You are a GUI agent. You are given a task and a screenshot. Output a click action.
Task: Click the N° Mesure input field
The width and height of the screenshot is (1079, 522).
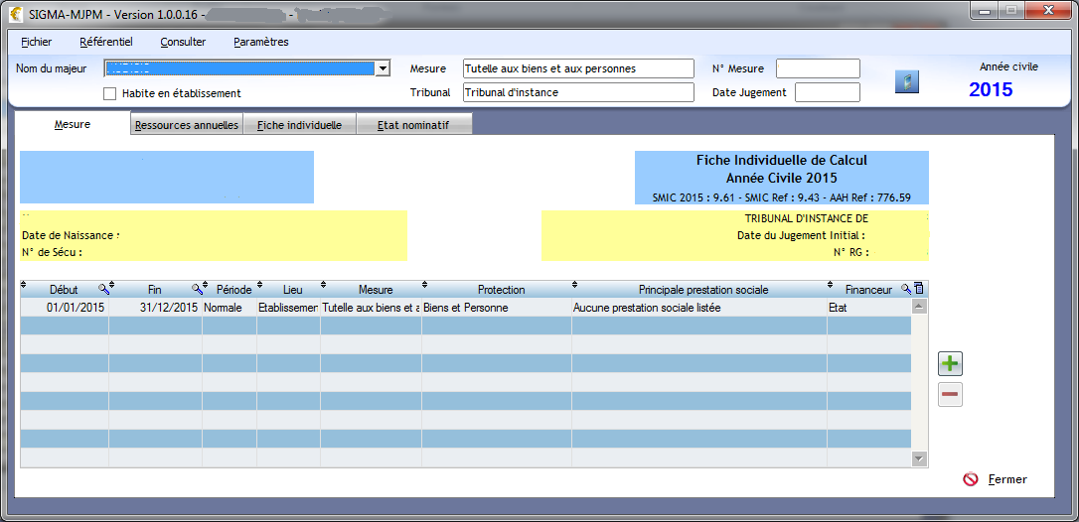[x=817, y=68]
